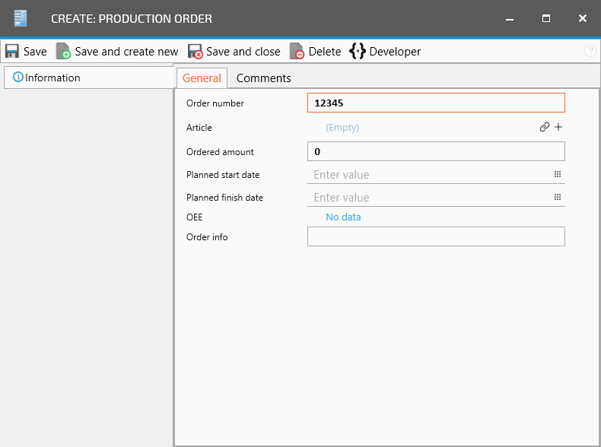
Task: Open the Developer curly braces tool
Action: [385, 52]
